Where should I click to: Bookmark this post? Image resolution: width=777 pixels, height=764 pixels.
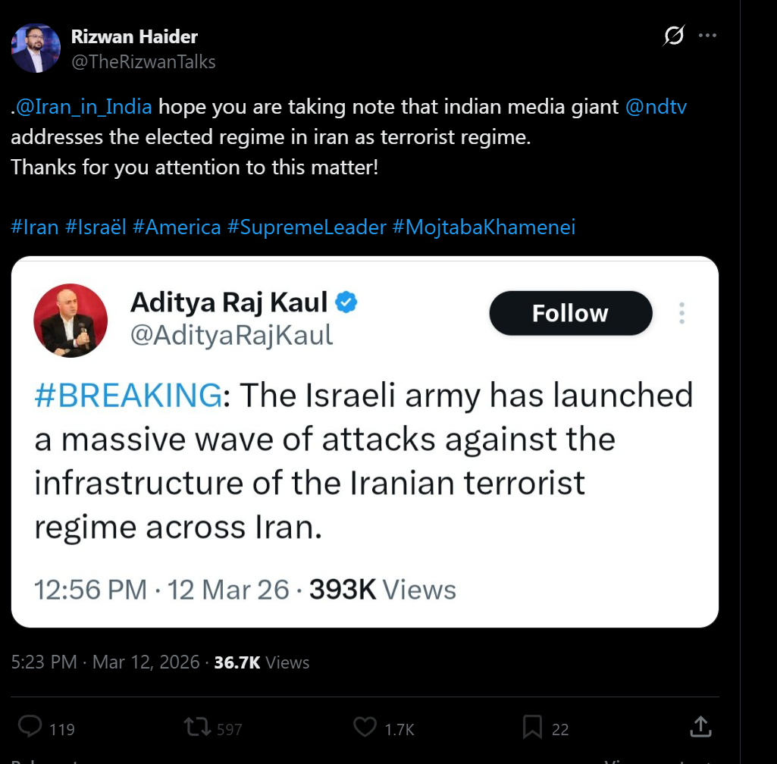[533, 728]
